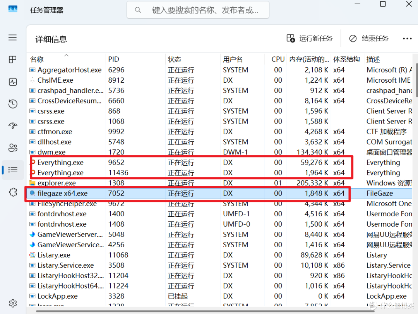The height and width of the screenshot is (314, 418).
Task: Sort by the PID column header
Action: 135,59
